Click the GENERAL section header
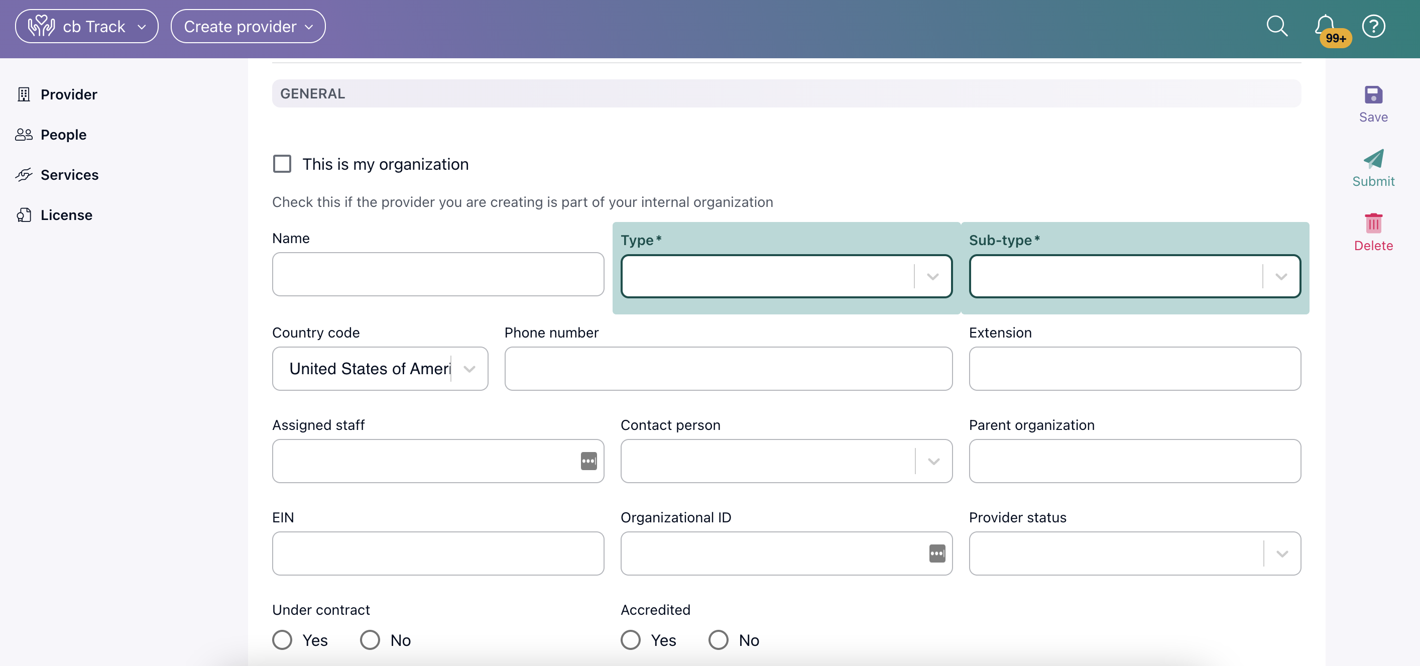 (x=787, y=93)
